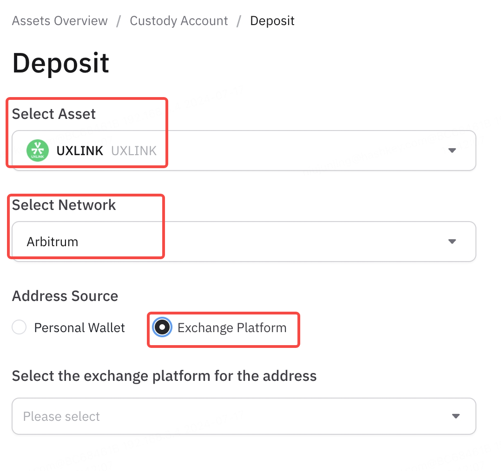501x471 pixels.
Task: Click the Exchange Platform label text
Action: point(232,327)
